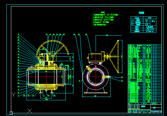Select the valve support base in side view
The width and height of the screenshot is (167, 116).
[96, 91]
